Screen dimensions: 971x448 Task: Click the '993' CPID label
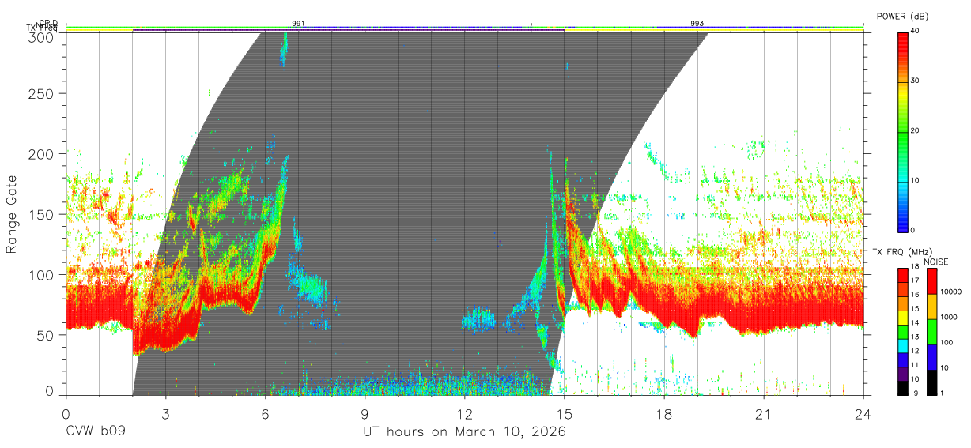(697, 24)
